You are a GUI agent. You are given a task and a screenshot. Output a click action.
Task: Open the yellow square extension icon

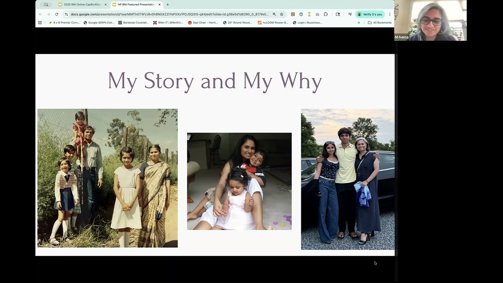pyautogui.click(x=293, y=14)
